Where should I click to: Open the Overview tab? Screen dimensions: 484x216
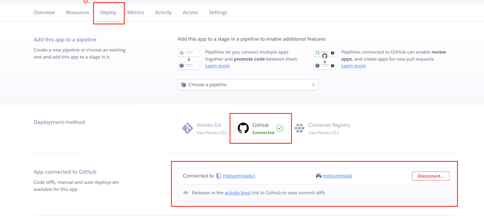[x=44, y=13]
